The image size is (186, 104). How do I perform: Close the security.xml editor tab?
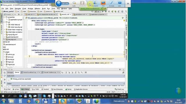coord(70,14)
